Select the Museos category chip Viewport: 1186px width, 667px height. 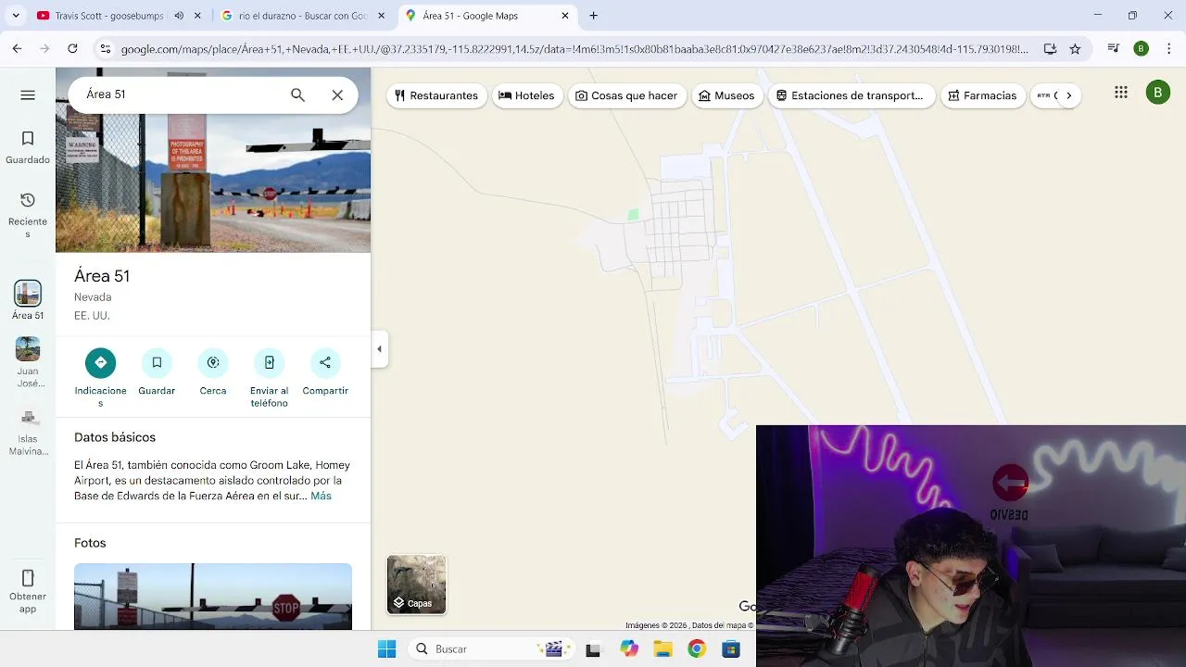[726, 95]
